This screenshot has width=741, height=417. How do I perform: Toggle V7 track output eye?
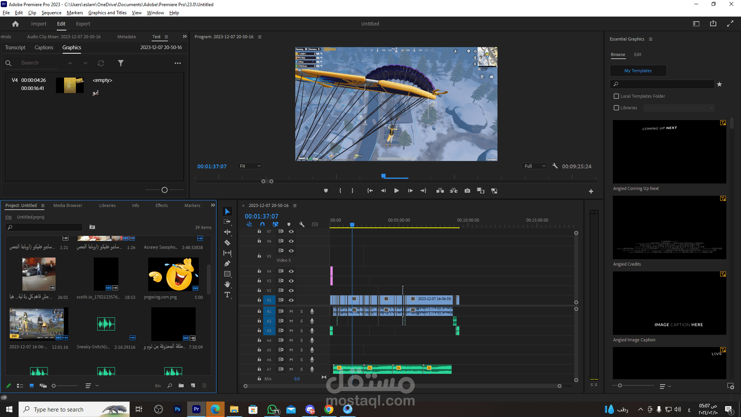click(291, 232)
